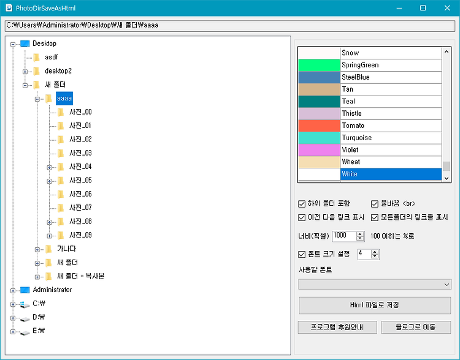Click folder icon of 사진_02
This screenshot has width=460, height=360.
pyautogui.click(x=61, y=140)
